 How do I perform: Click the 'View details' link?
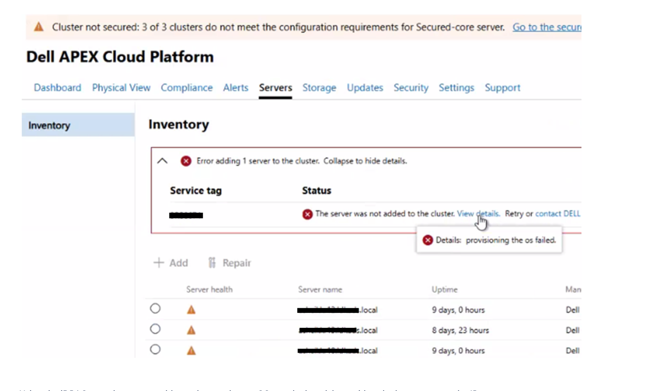(x=479, y=214)
